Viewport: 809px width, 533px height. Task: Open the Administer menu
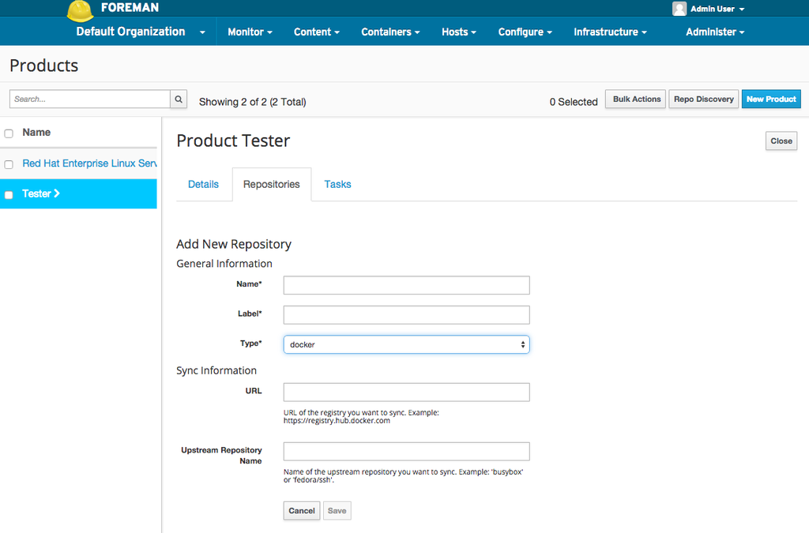(x=714, y=32)
